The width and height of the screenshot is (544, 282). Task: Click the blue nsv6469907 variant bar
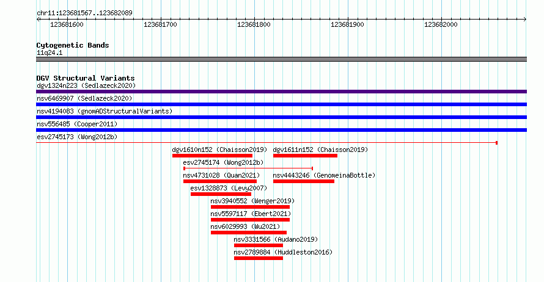(x=281, y=104)
